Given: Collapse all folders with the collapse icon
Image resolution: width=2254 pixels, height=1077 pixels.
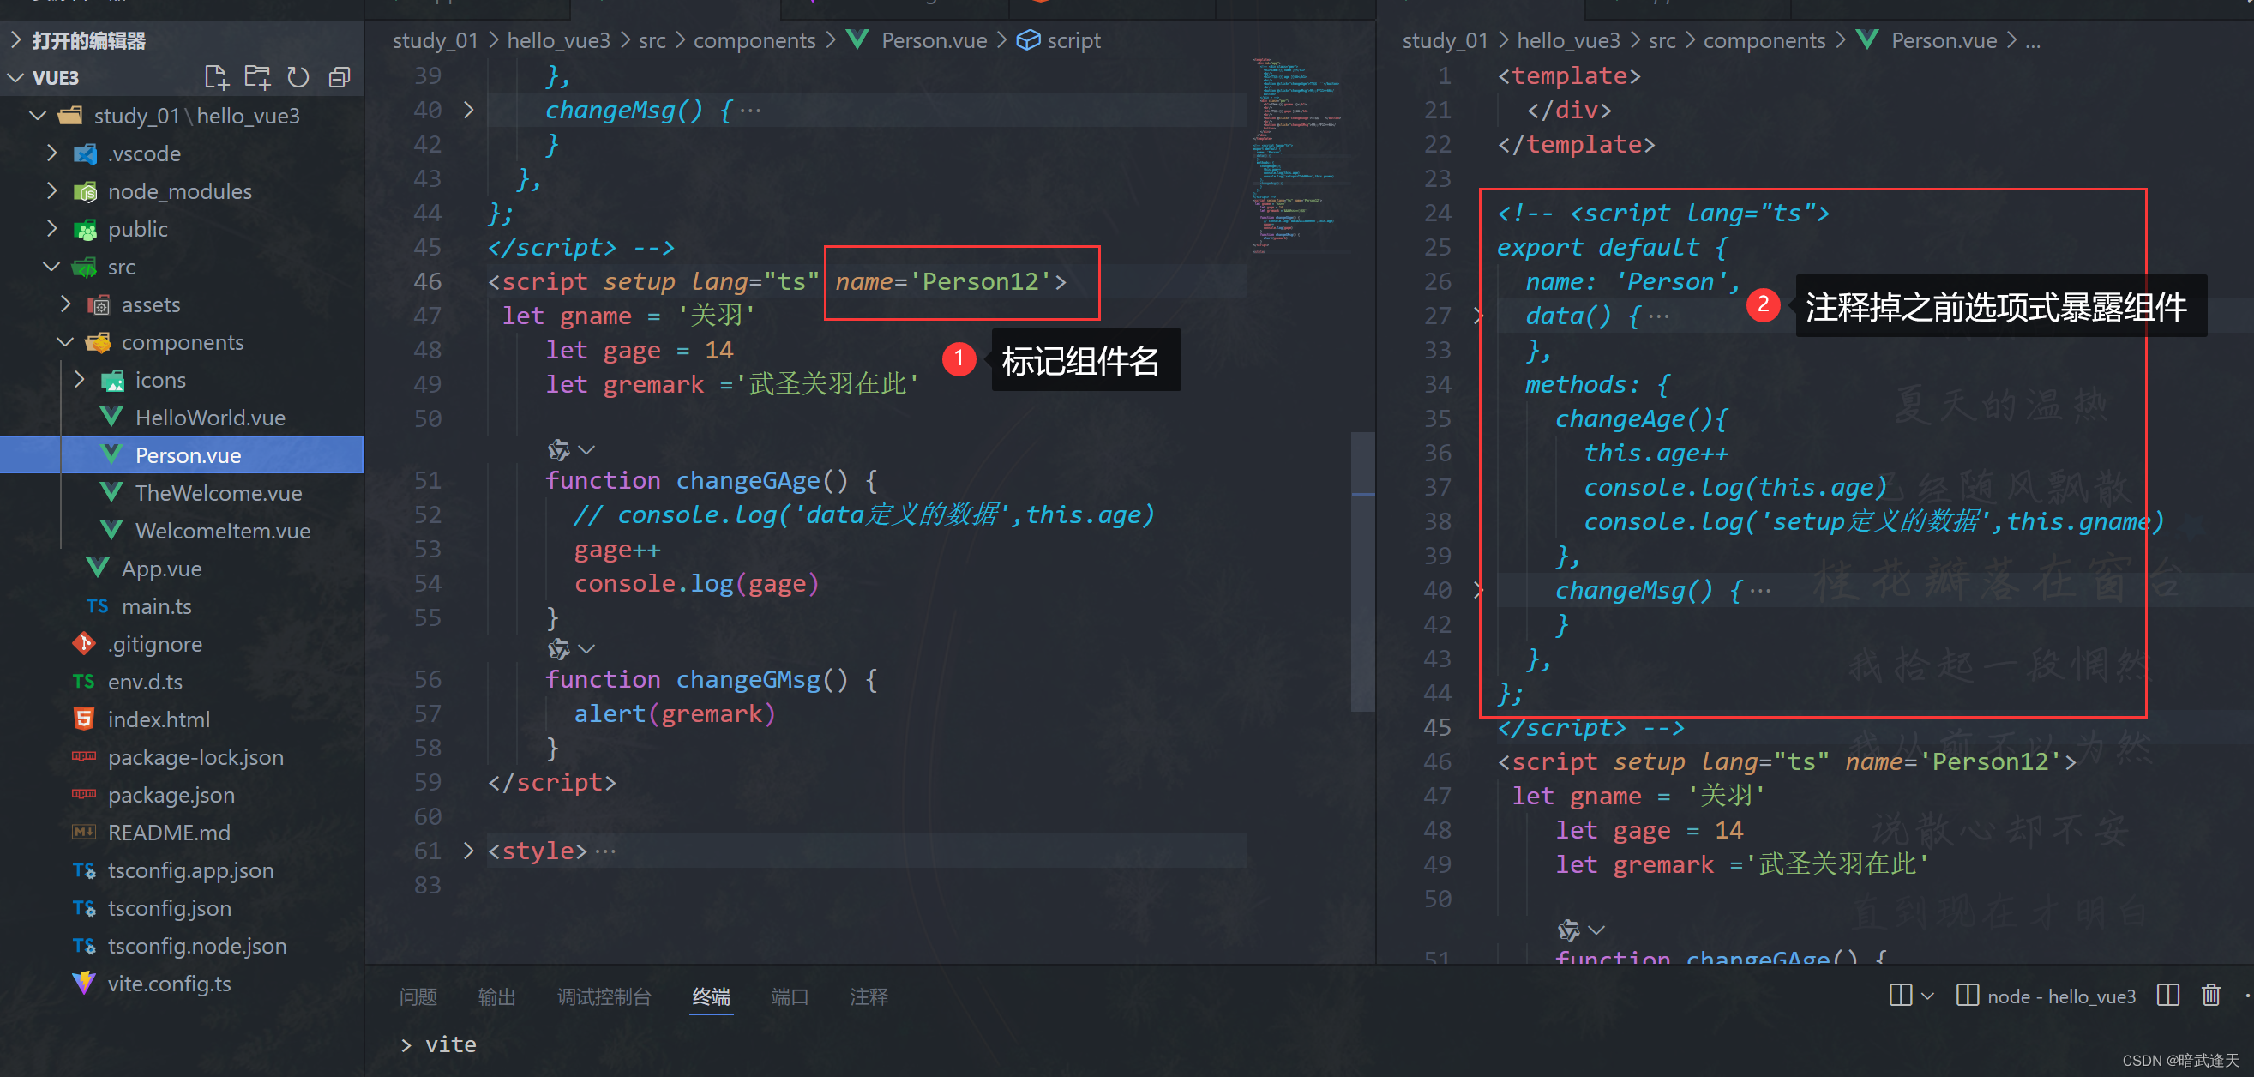Looking at the screenshot, I should coord(340,77).
